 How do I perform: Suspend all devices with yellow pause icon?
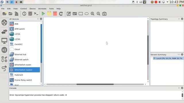49,14
